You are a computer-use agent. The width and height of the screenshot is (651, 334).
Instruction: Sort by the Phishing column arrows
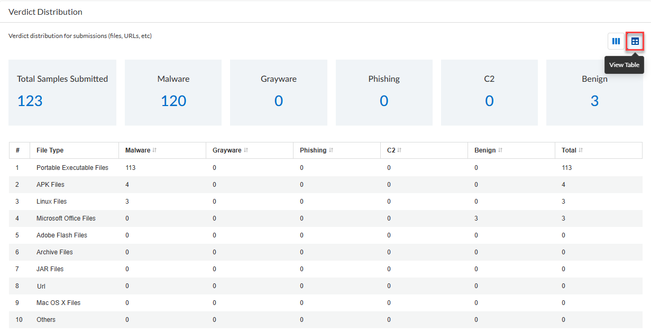pyautogui.click(x=331, y=150)
